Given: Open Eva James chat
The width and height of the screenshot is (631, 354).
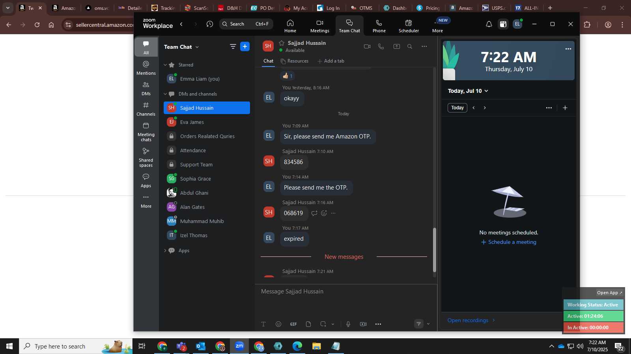Looking at the screenshot, I should tap(207, 122).
